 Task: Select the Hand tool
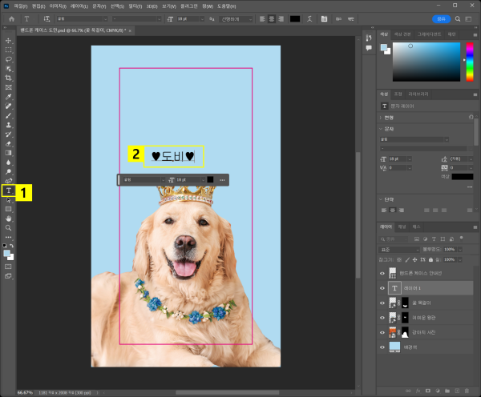pos(9,218)
